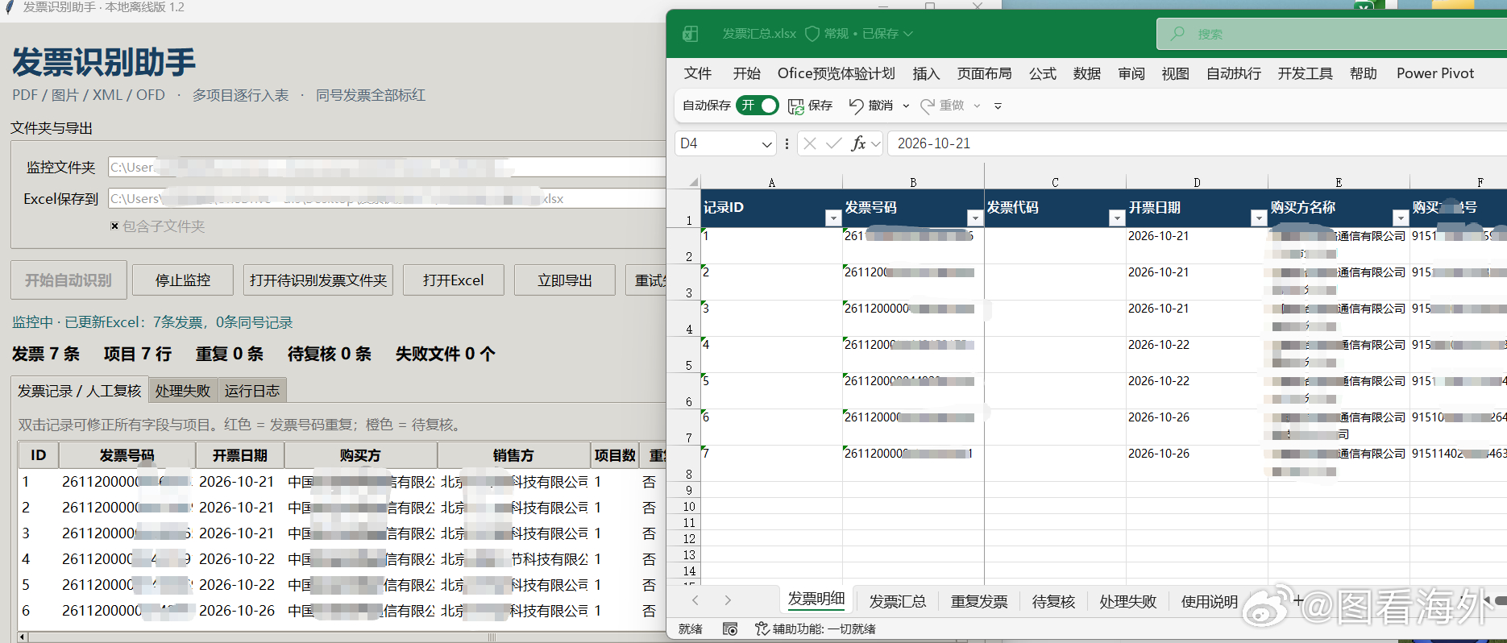This screenshot has height=643, width=1507.
Task: Click the magnifier icon in Excel's 搜索 box
Action: [x=1177, y=34]
